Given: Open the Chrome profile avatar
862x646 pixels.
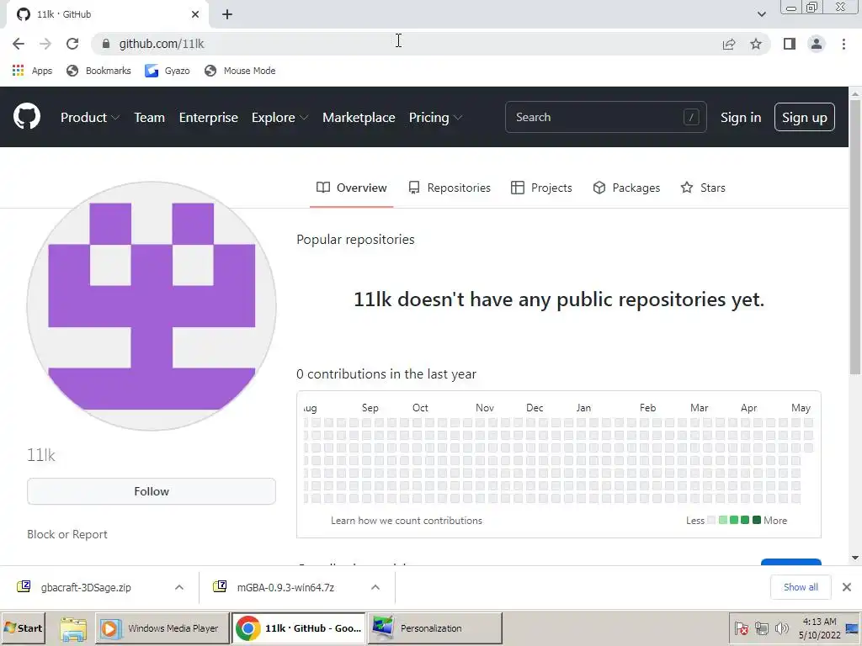Looking at the screenshot, I should point(817,44).
